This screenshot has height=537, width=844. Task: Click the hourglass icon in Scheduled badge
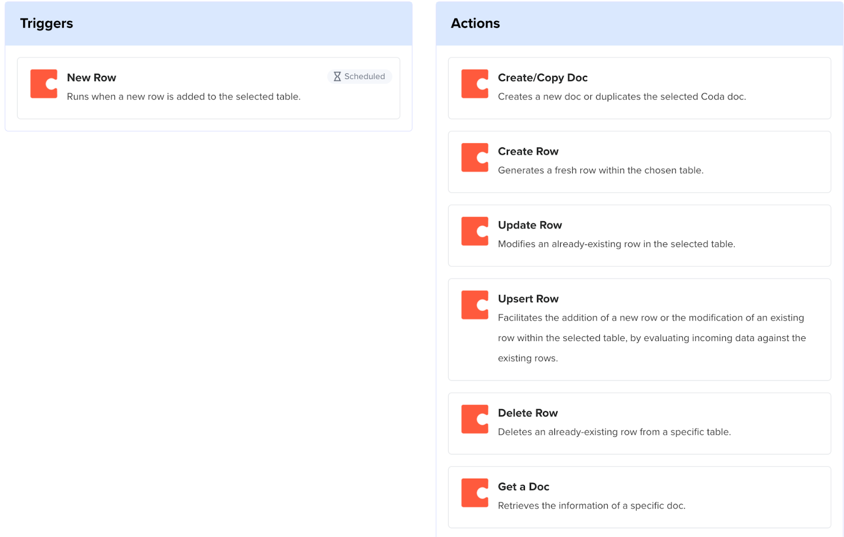[337, 76]
